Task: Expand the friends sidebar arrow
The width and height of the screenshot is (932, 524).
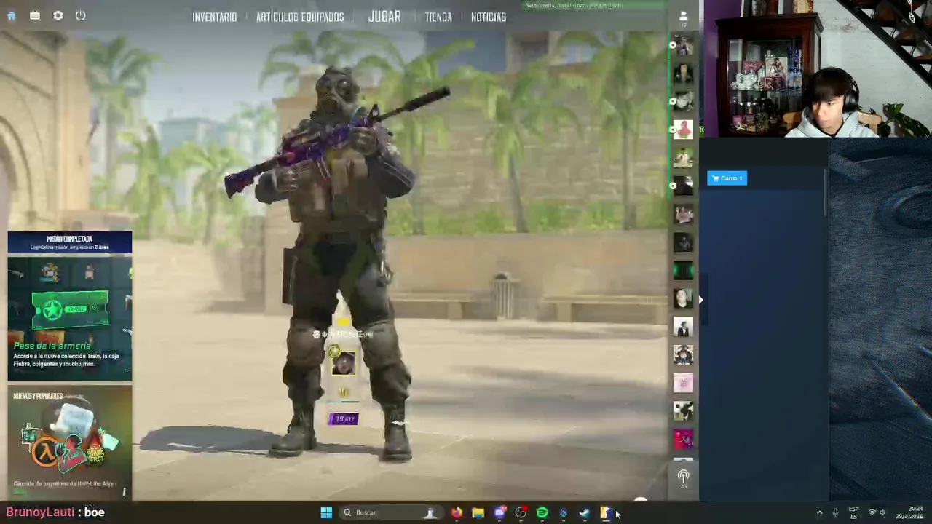Action: [x=700, y=299]
